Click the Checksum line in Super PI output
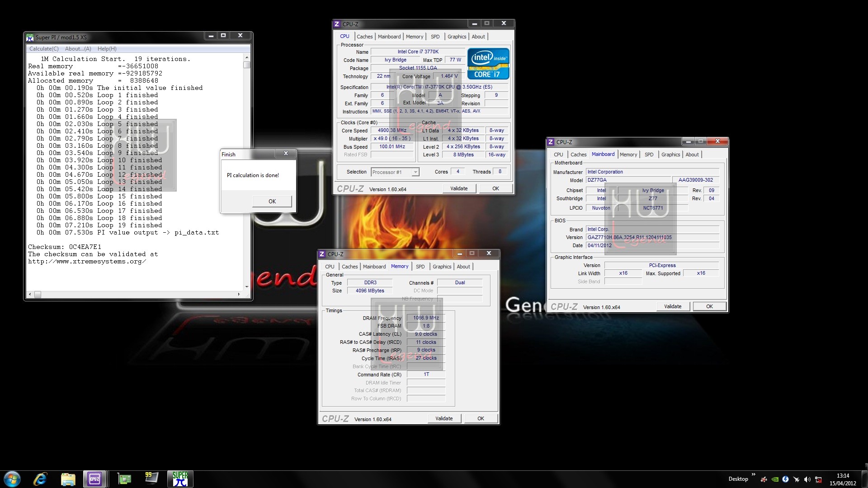The image size is (868, 488). tap(65, 247)
